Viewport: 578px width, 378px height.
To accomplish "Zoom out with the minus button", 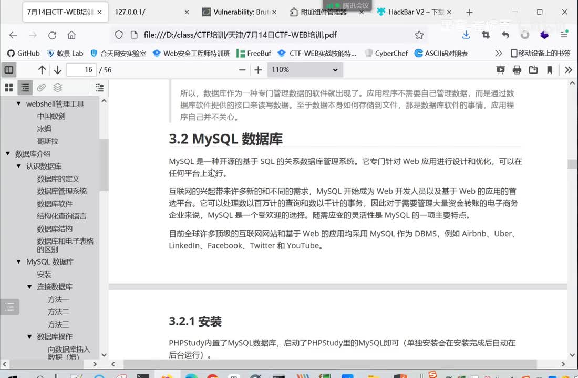I will point(242,70).
